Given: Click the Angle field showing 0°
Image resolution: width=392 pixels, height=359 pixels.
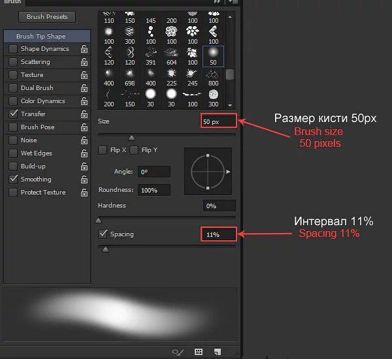Looking at the screenshot, I should 154,172.
